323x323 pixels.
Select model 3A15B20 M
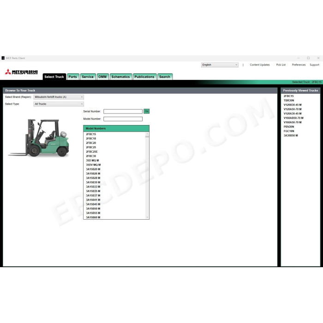(93, 169)
